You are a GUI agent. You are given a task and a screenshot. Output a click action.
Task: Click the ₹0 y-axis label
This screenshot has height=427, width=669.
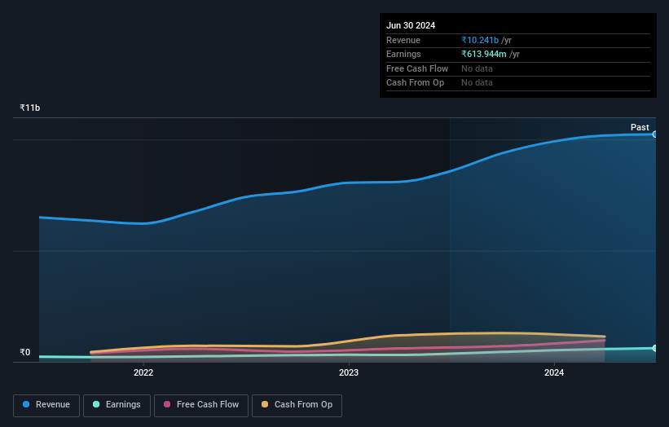click(25, 352)
